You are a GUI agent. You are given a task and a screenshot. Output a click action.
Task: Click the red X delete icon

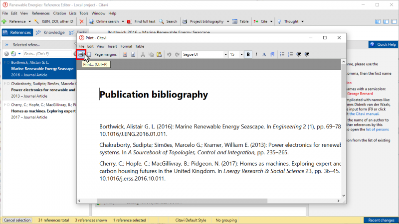(x=81, y=21)
